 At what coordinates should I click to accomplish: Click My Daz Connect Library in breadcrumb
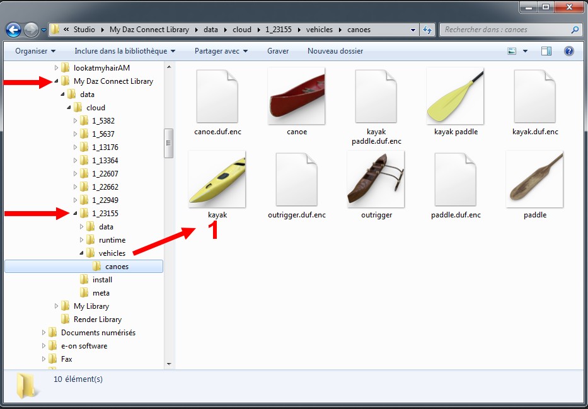click(x=149, y=30)
